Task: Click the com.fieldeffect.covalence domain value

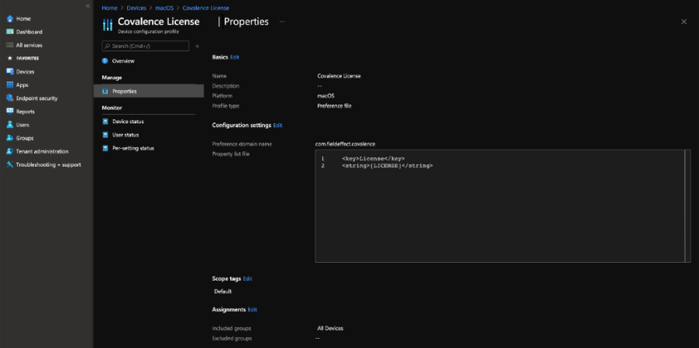Action: (x=345, y=144)
